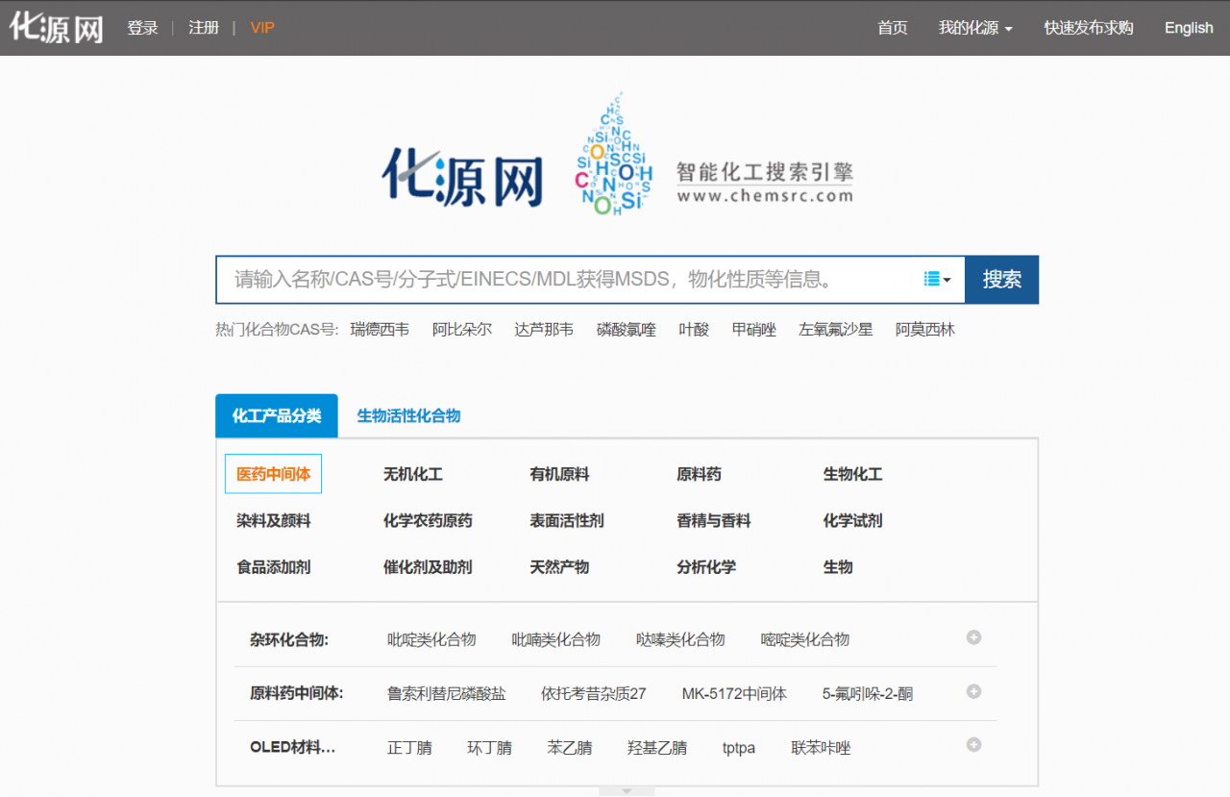The width and height of the screenshot is (1230, 797).
Task: Open 吡喃类化合物 link
Action: pos(556,639)
